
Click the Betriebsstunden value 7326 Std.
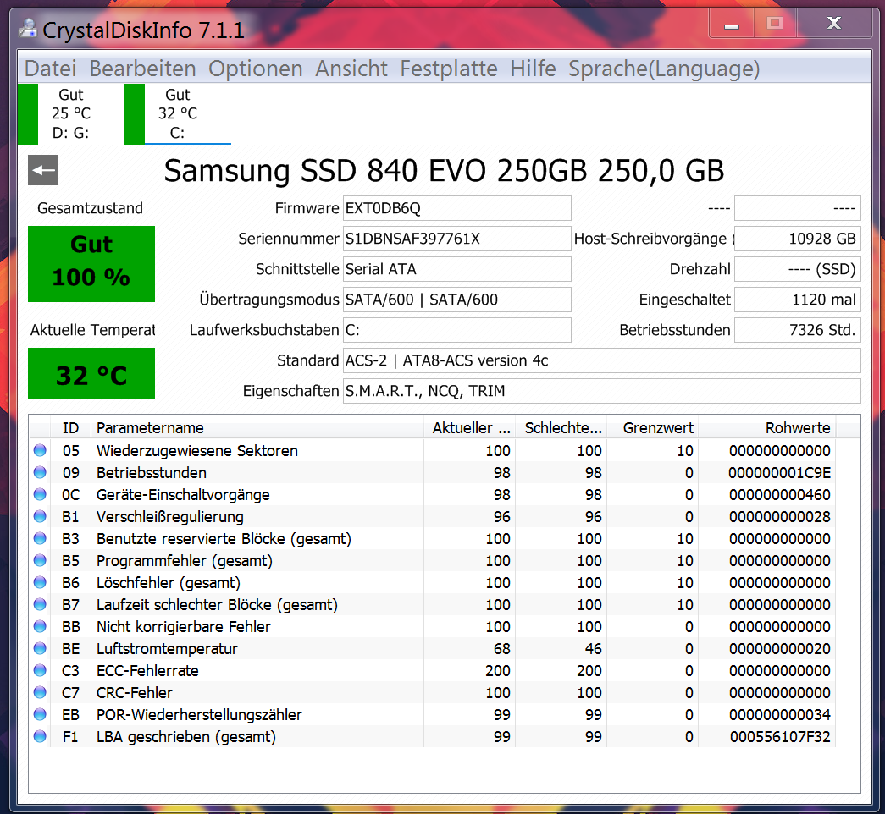(798, 330)
